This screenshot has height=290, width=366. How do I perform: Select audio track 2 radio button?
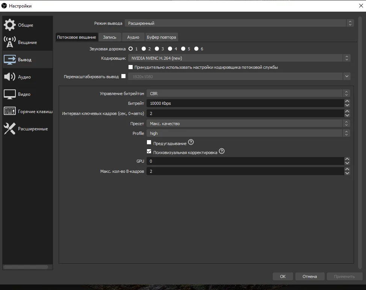point(144,49)
